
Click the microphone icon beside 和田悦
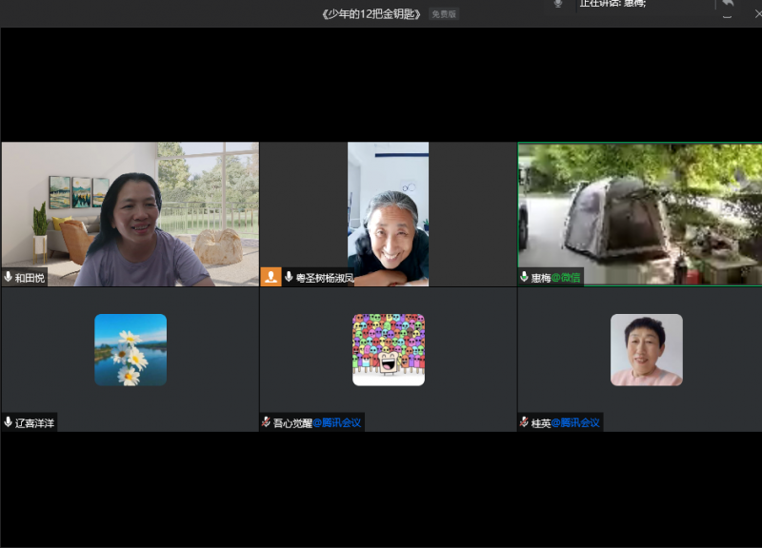tap(9, 278)
